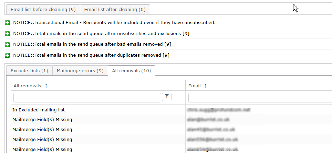Switch to Email list before cleaning tab
This screenshot has width=332, height=153.
click(43, 10)
